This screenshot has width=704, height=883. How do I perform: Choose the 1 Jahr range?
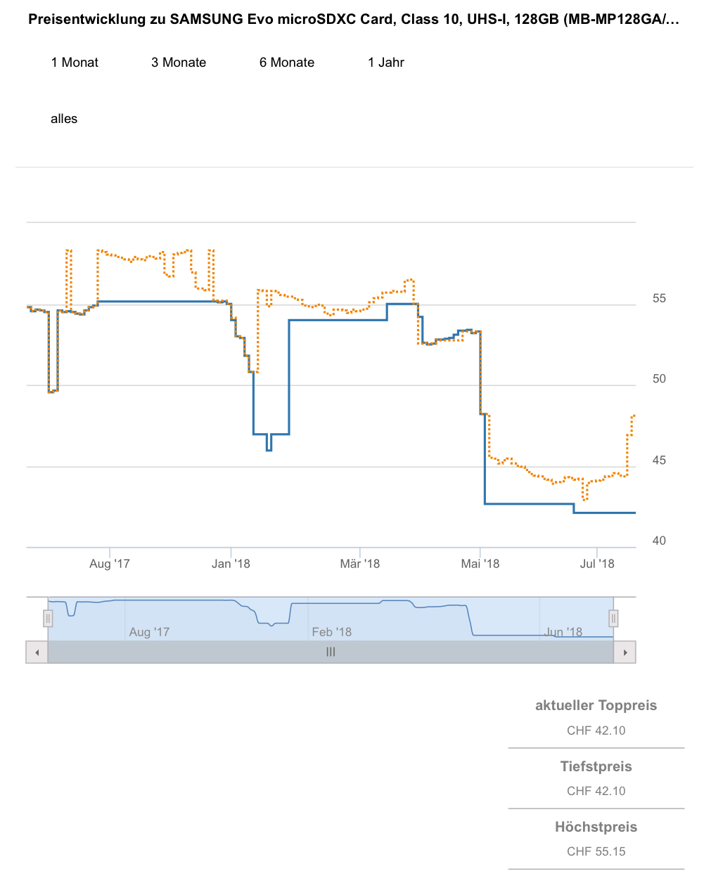386,63
